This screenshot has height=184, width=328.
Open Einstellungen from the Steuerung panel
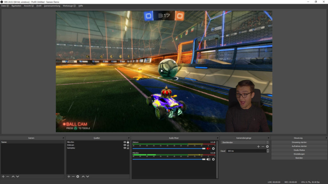(x=299, y=154)
